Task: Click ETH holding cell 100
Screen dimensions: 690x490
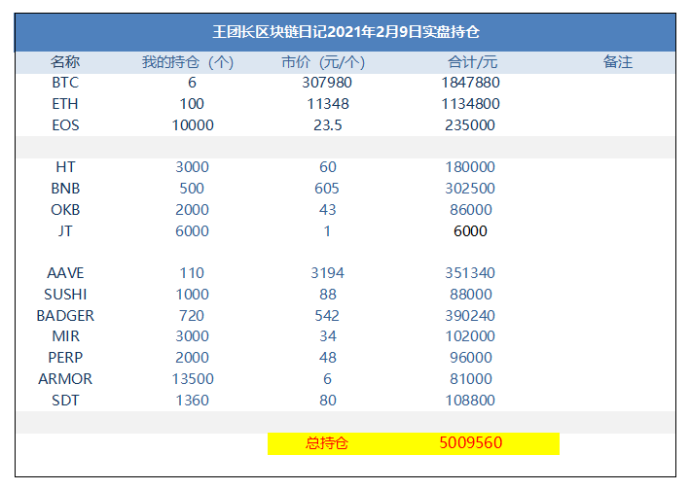Action: point(192,104)
